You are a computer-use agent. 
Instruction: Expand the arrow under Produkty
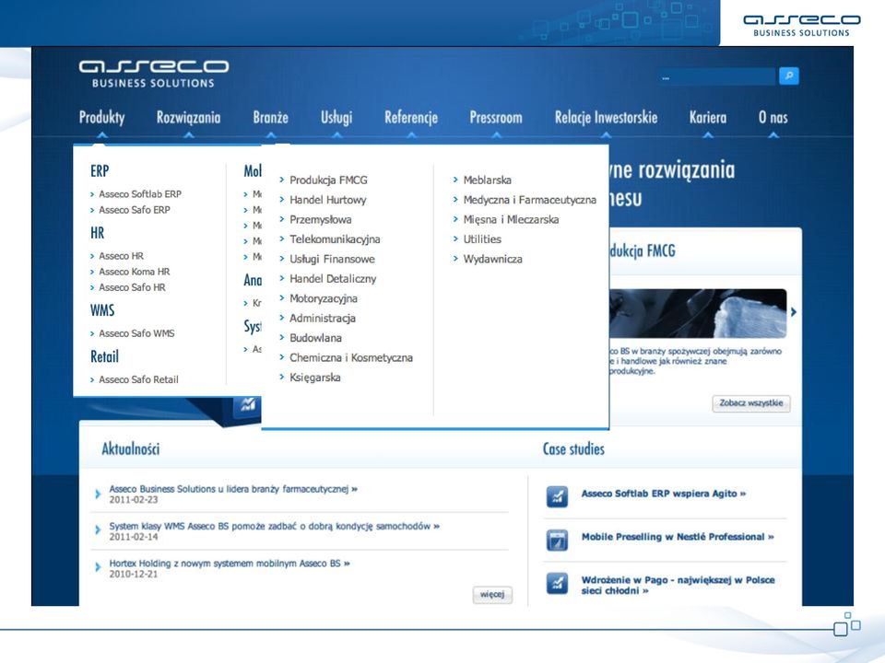pyautogui.click(x=101, y=135)
